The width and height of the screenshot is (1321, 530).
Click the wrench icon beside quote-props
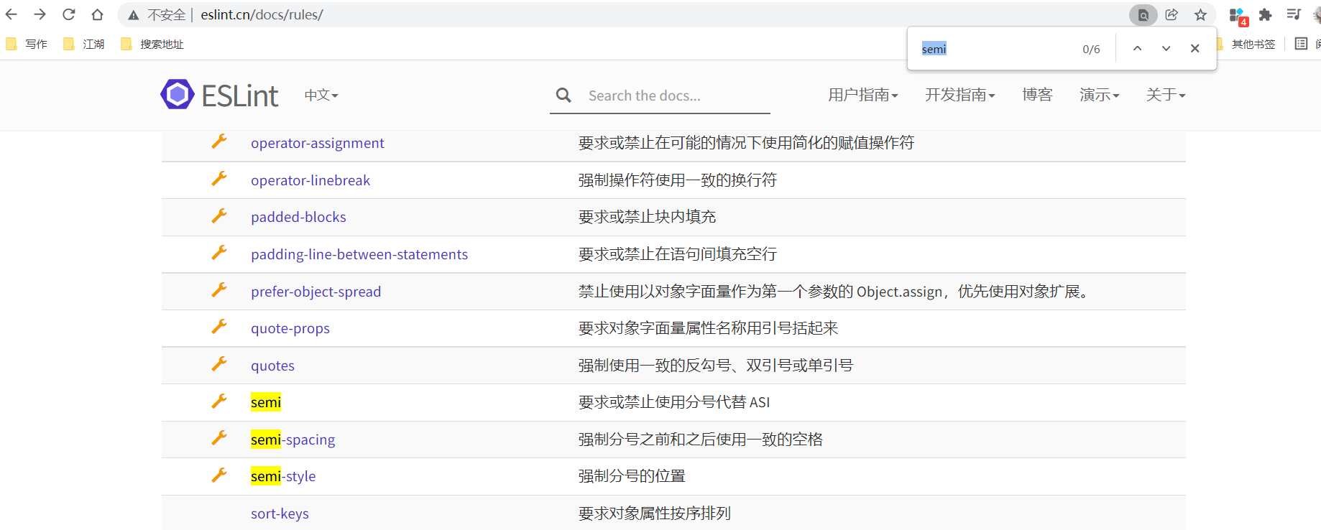[x=219, y=327]
